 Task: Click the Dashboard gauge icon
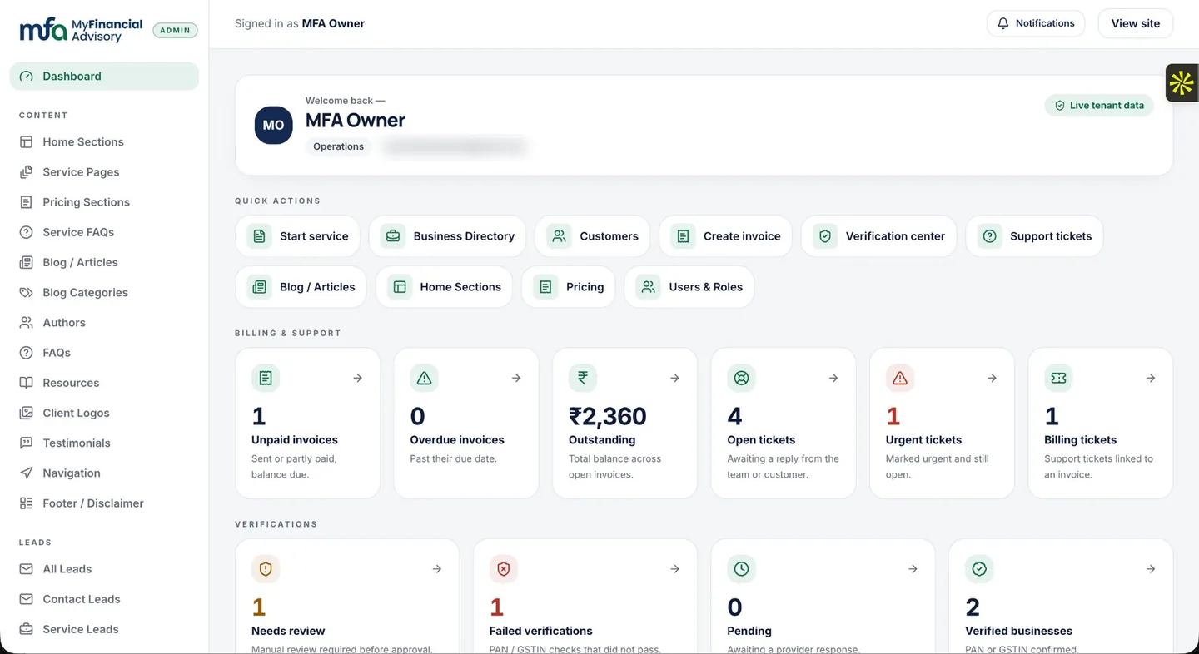tap(27, 76)
